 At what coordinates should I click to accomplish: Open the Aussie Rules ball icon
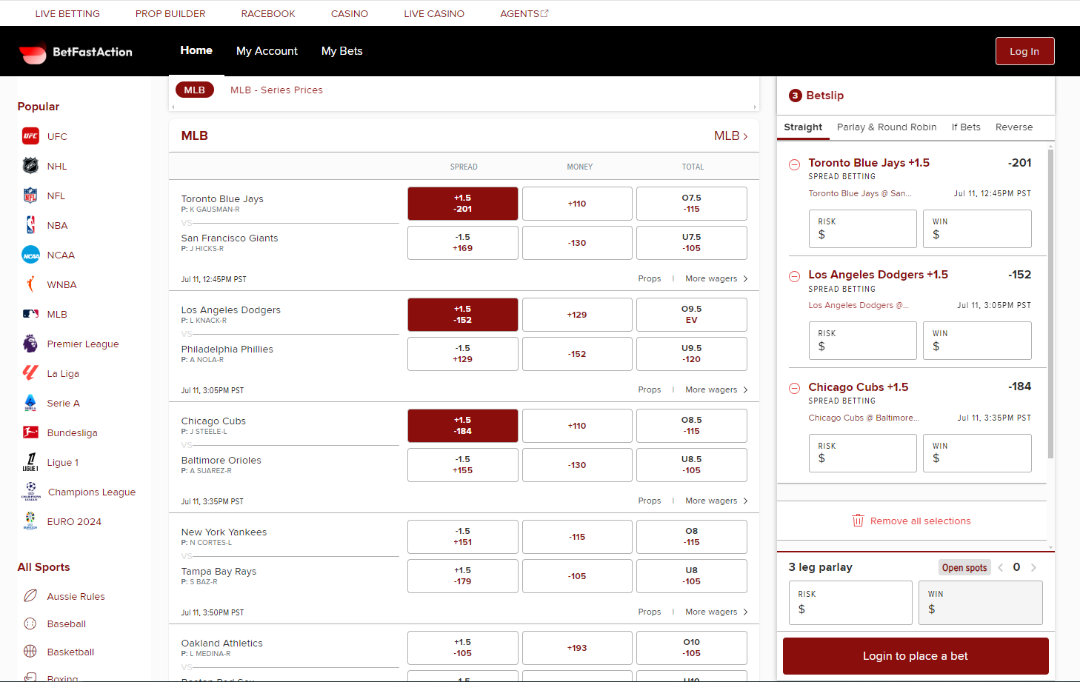coord(30,596)
